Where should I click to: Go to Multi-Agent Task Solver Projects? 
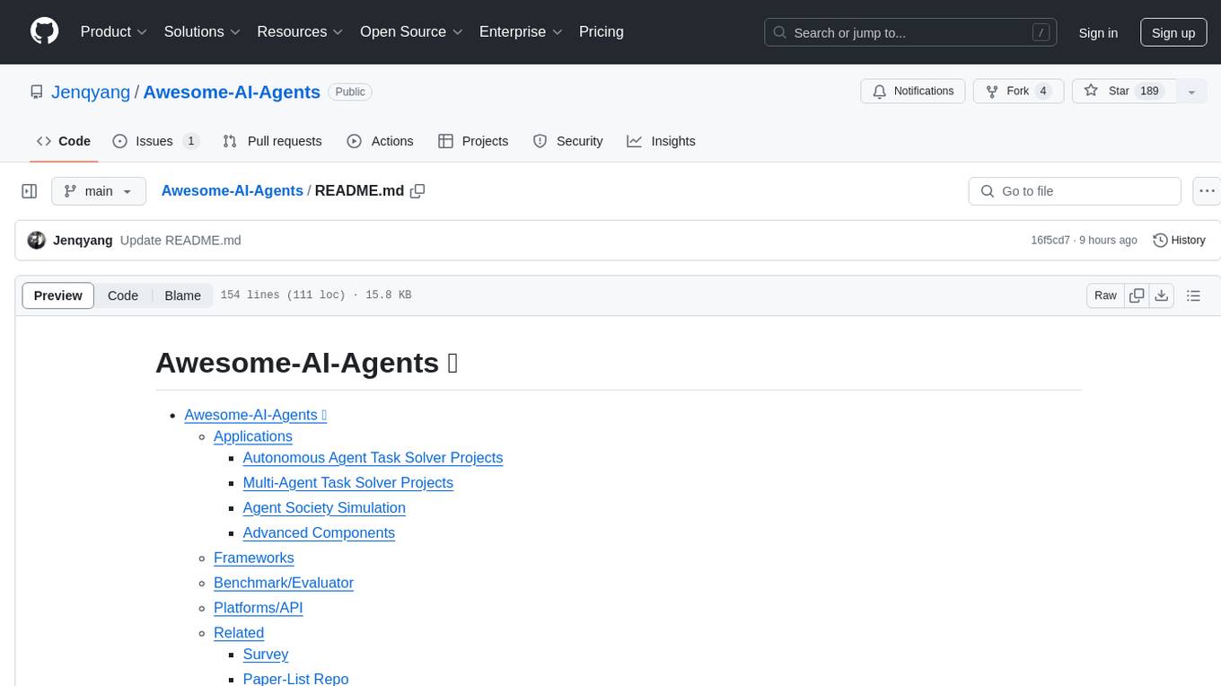click(x=348, y=483)
